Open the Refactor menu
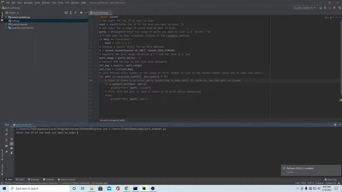The width and height of the screenshot is (342, 192). coord(46,3)
